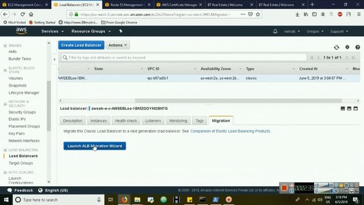The image size is (364, 205).
Task: Open the Actions dropdown button
Action: click(118, 45)
